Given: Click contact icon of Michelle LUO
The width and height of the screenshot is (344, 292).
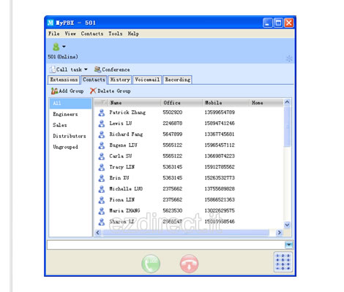Looking at the screenshot, I should click(102, 189).
